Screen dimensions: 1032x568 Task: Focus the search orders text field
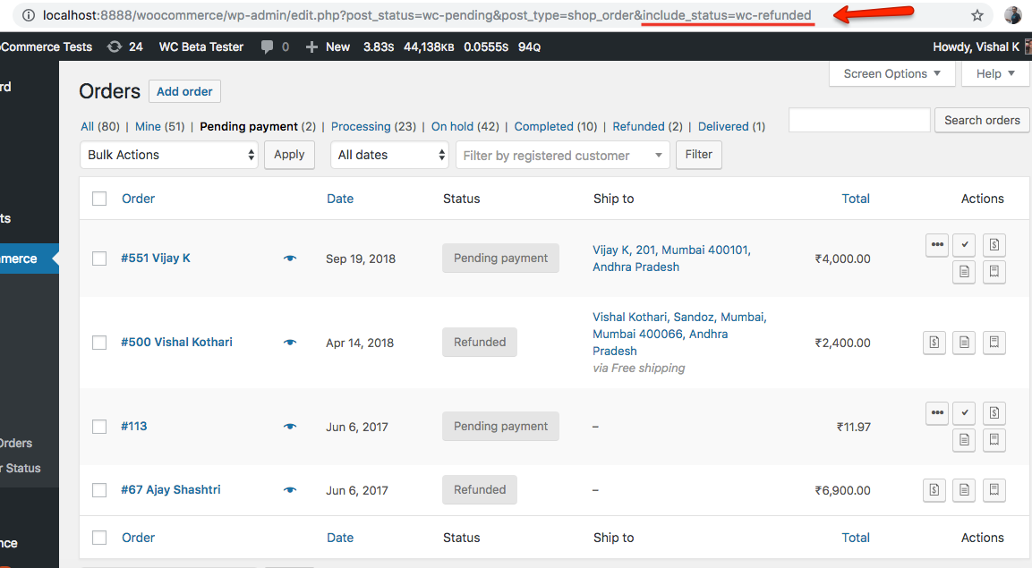click(859, 120)
